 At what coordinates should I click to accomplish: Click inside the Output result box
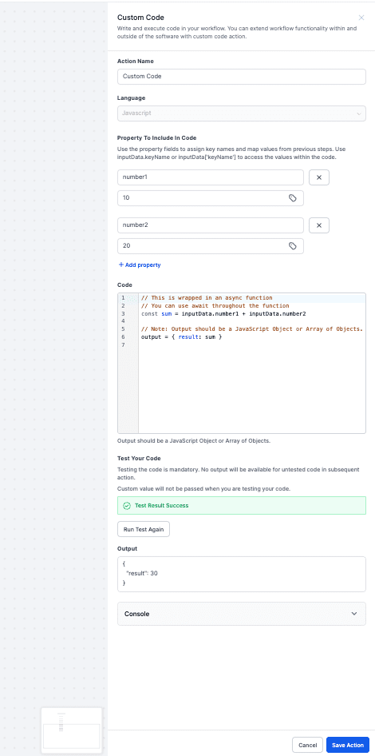[242, 574]
